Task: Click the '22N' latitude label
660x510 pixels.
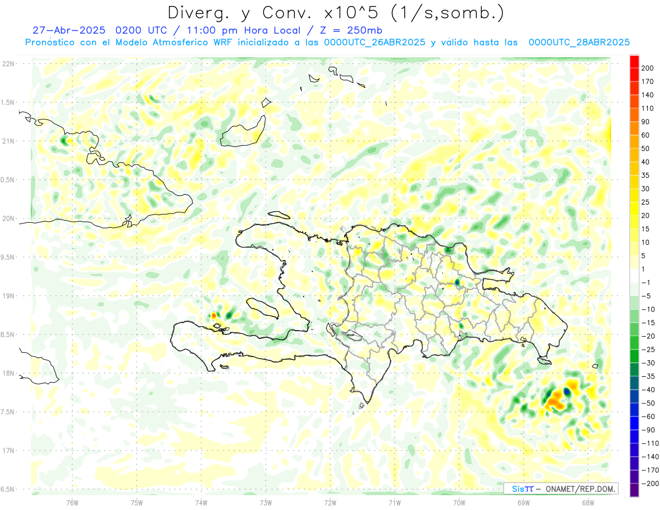Action: point(8,64)
